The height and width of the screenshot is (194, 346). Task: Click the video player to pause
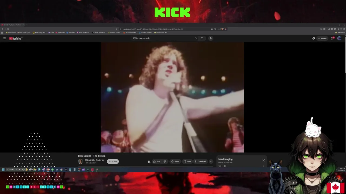[x=172, y=97]
